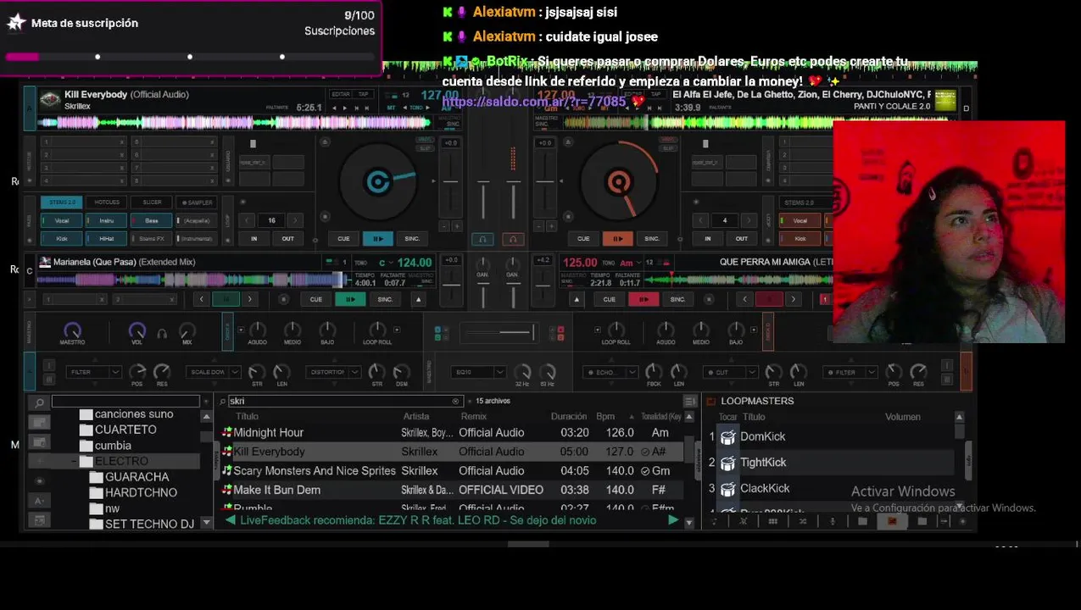Screen dimensions: 1081x610
Task: Switch deck A pads to HOTCUES
Action: 106,202
